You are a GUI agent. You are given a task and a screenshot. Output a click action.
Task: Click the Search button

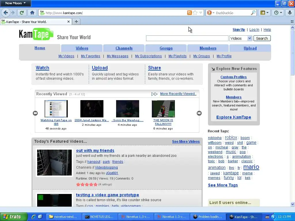(262, 38)
